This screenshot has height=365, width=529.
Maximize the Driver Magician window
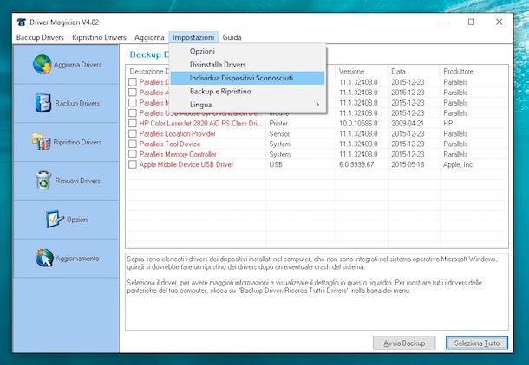pos(471,22)
